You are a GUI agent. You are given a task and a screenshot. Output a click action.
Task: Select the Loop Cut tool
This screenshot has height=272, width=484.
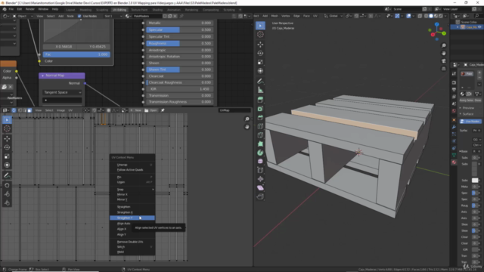(260, 126)
